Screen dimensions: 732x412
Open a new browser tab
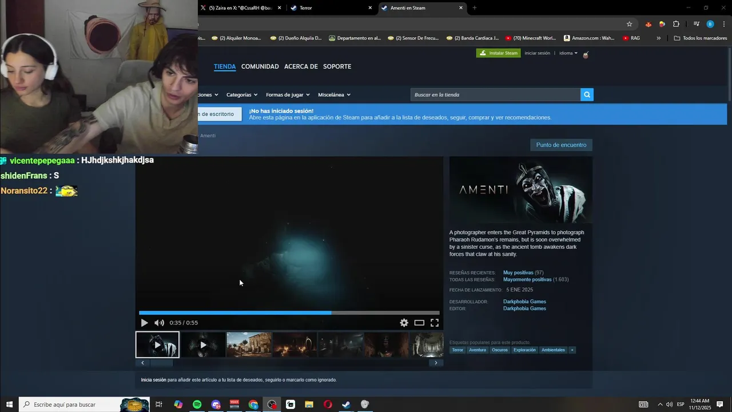(474, 8)
